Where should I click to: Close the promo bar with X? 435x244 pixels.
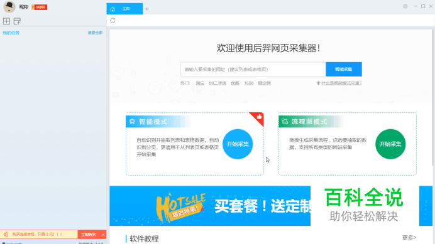point(103,235)
